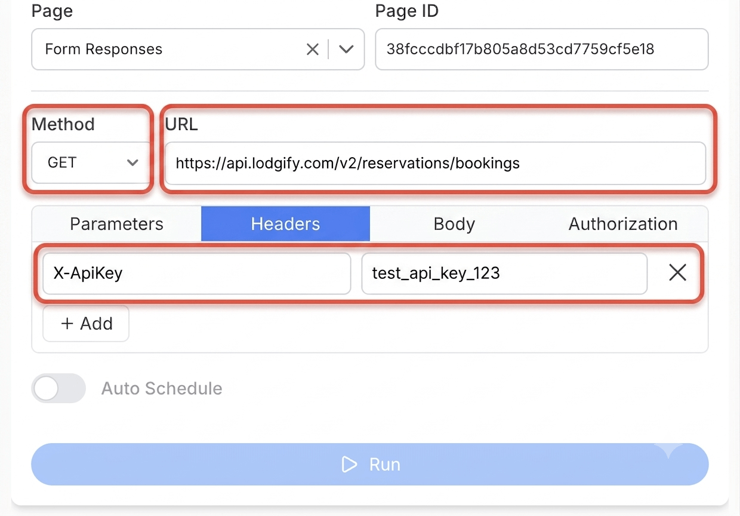This screenshot has width=740, height=516.
Task: Run the API request
Action: click(x=370, y=464)
